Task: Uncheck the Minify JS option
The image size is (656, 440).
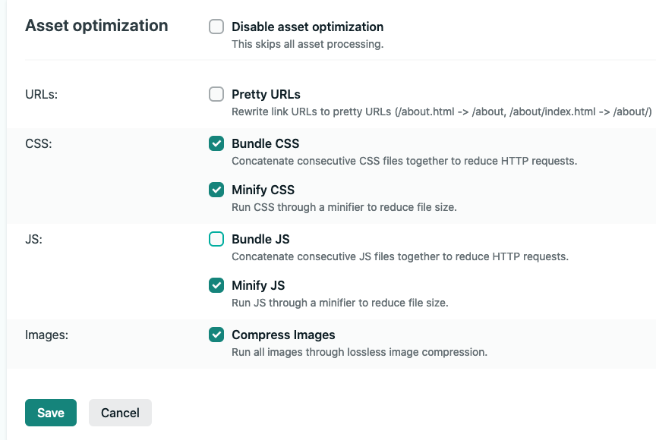Action: [216, 285]
